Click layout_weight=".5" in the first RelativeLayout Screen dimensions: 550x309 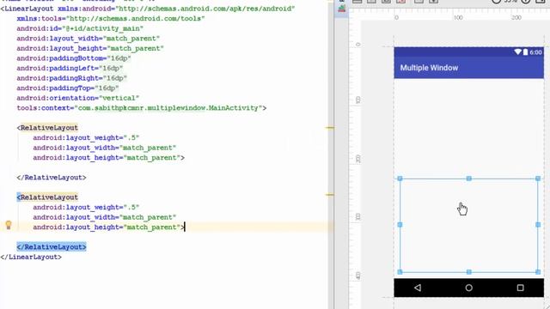tap(86, 137)
